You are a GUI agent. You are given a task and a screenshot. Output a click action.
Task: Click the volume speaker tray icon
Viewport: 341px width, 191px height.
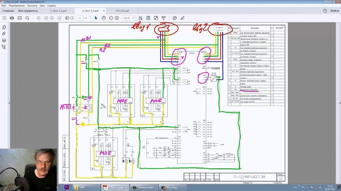tap(320, 187)
